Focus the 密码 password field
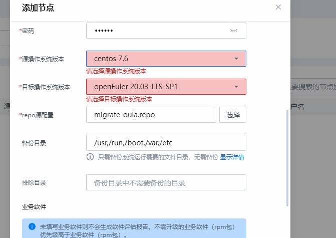 pos(155,31)
